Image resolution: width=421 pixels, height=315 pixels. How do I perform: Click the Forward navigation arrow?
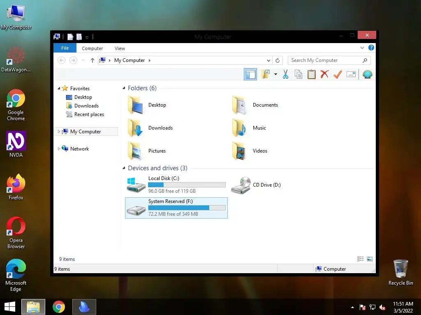73,60
